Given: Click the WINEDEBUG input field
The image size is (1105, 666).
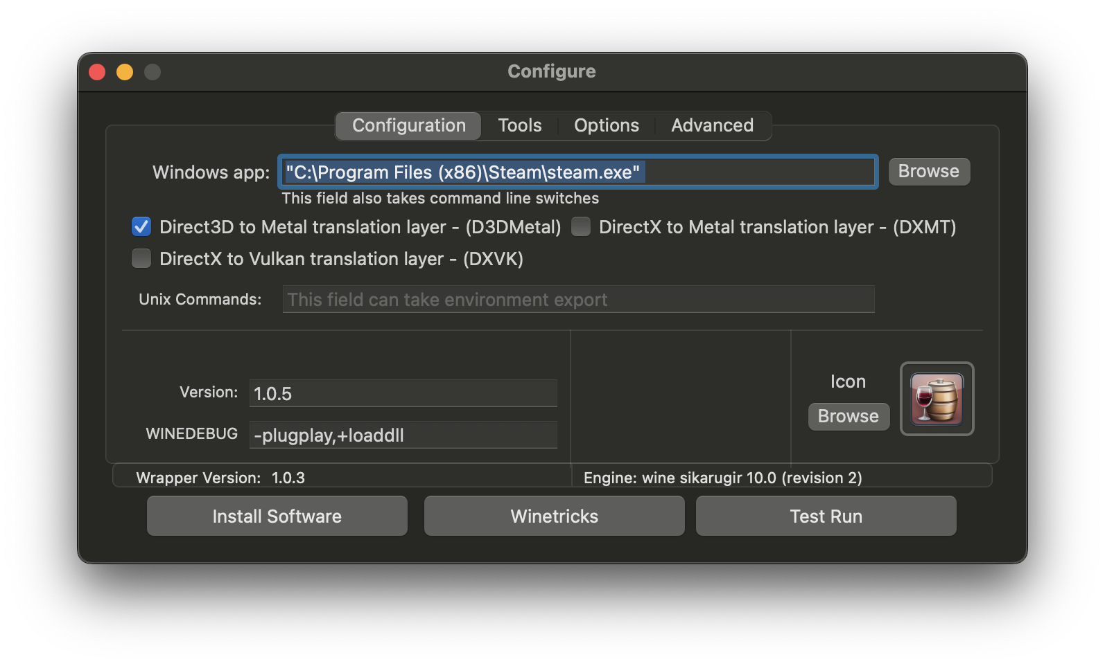Looking at the screenshot, I should point(403,435).
